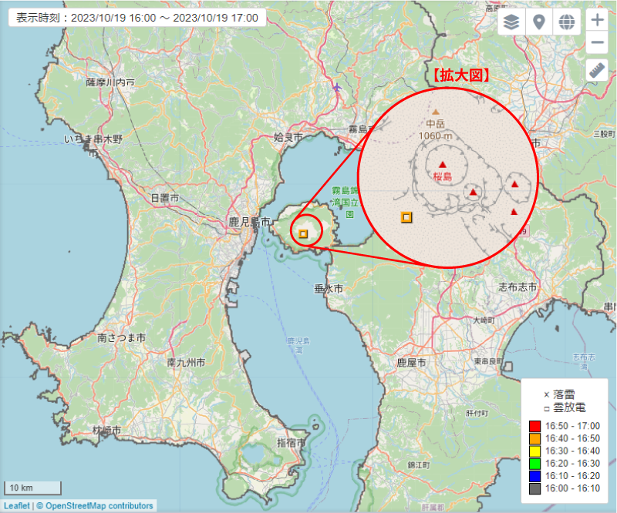The image size is (617, 513).
Task: Click the blue 16:10 - 16:20 legend swatch
Action: pyautogui.click(x=535, y=476)
